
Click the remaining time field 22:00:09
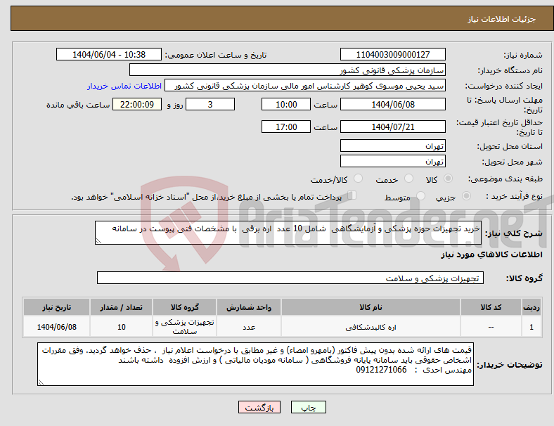(x=136, y=104)
